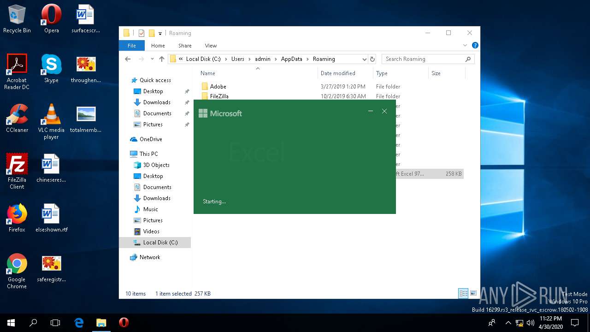Viewport: 590px width, 332px height.
Task: Select Quick access in navigation pane
Action: (155, 80)
